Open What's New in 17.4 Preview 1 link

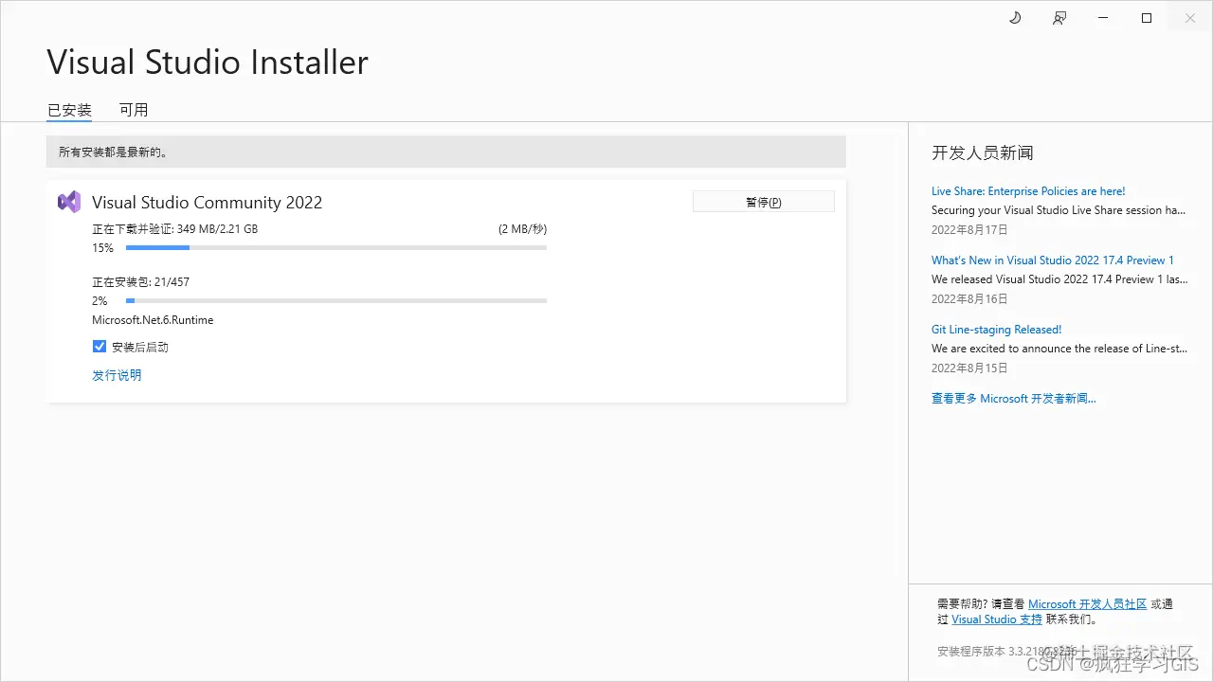pos(1053,260)
